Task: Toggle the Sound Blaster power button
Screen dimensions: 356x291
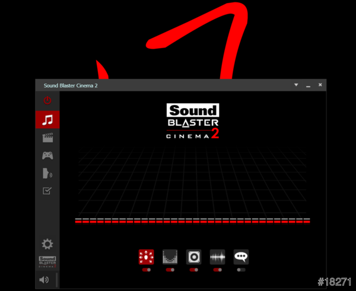Action: [x=47, y=100]
